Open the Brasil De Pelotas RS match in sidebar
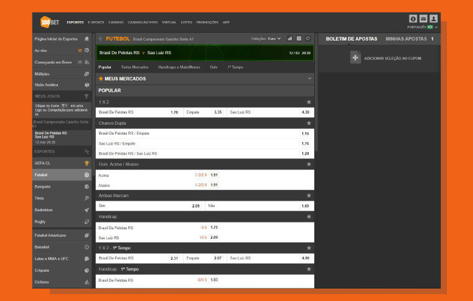 (x=62, y=137)
